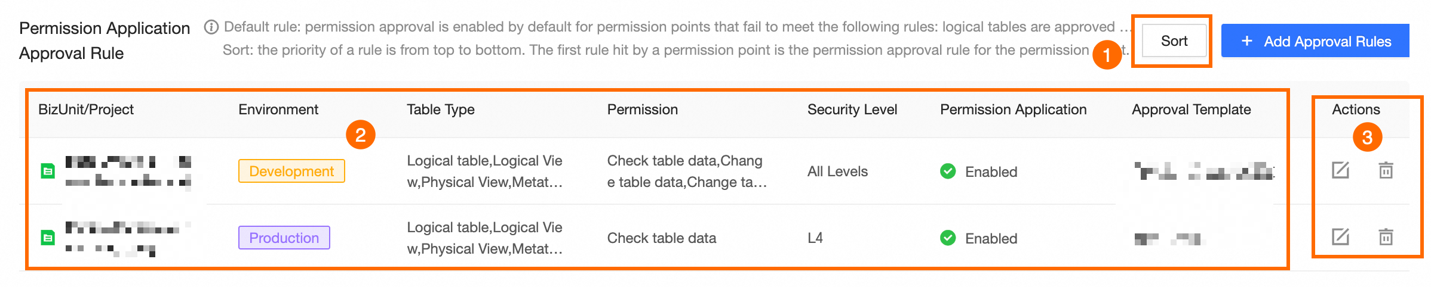Click the Security Level column header

852,110
